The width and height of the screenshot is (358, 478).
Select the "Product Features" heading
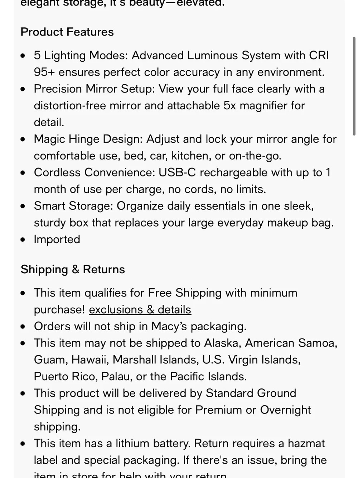click(x=67, y=32)
